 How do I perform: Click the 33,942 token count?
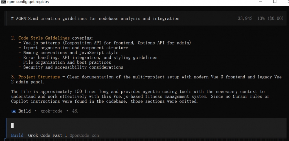[245, 19]
